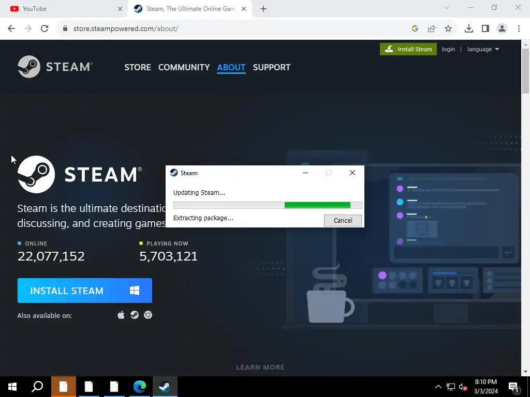Click the scrollbar down arrow
This screenshot has width=530, height=397.
[526, 372]
